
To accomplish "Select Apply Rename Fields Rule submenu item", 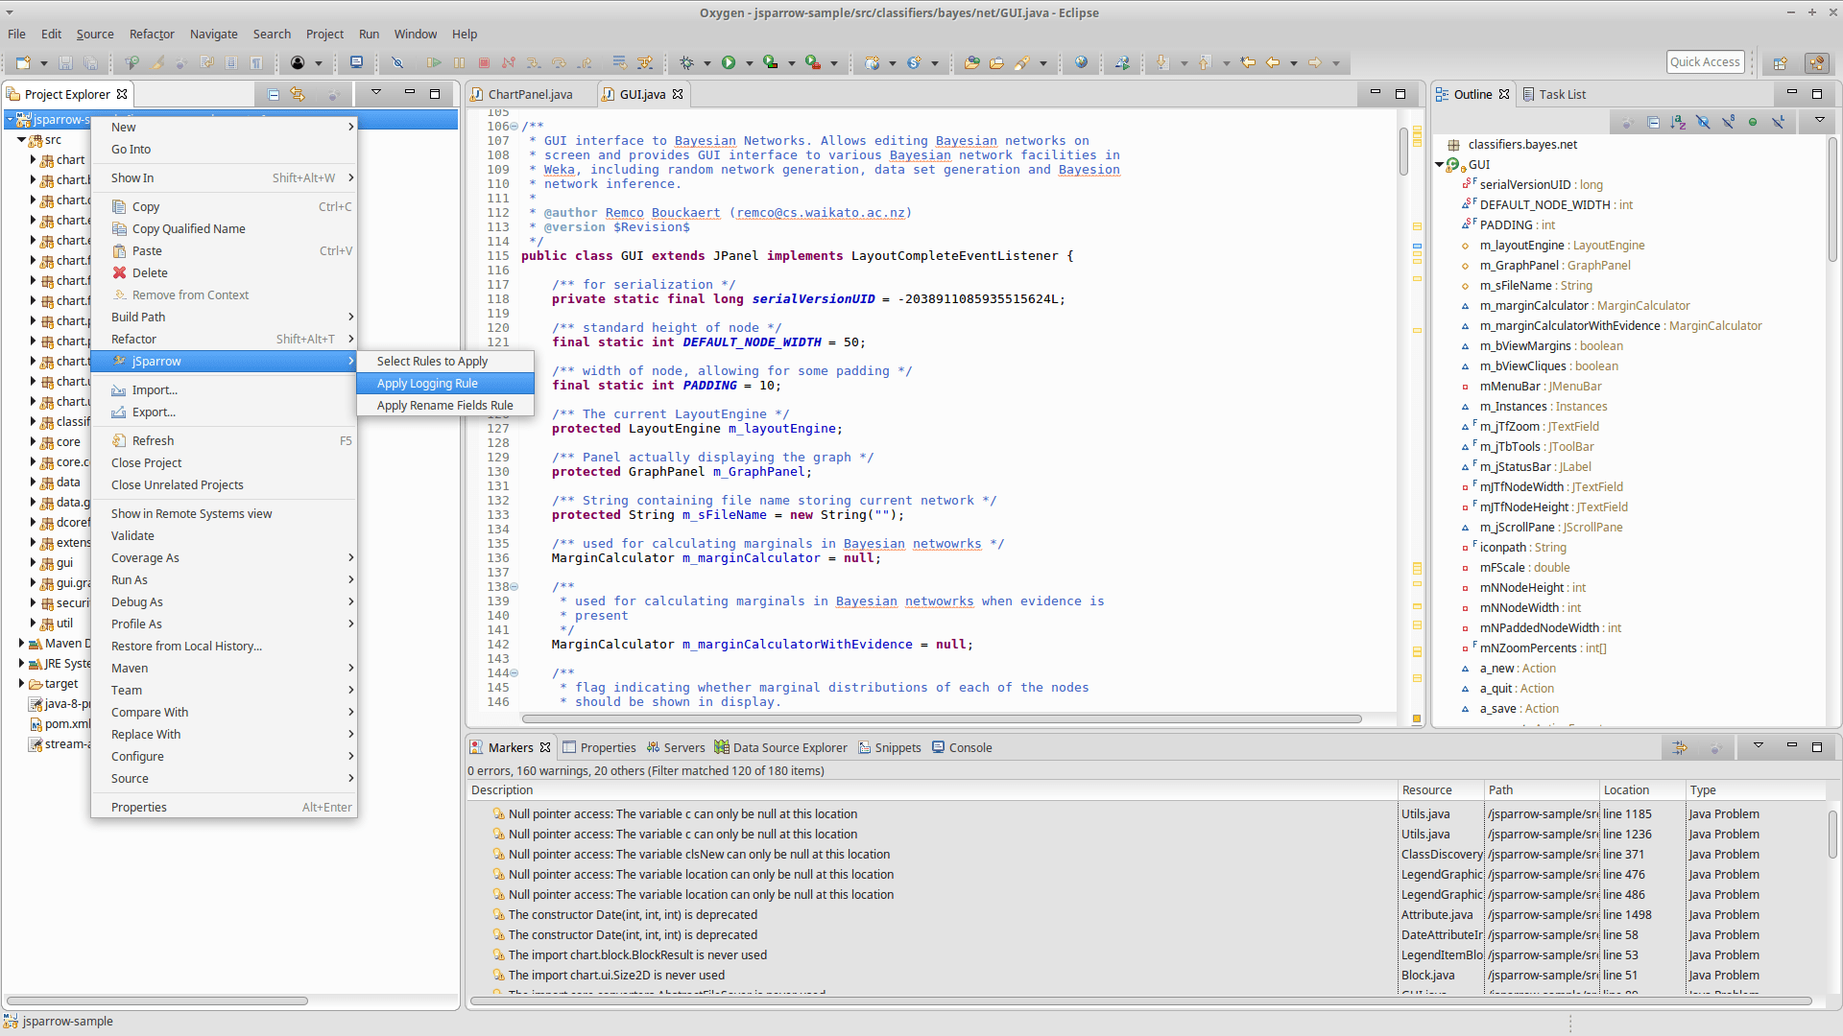I will (x=444, y=405).
